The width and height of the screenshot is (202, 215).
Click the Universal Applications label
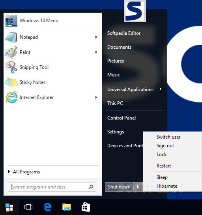[x=130, y=89]
